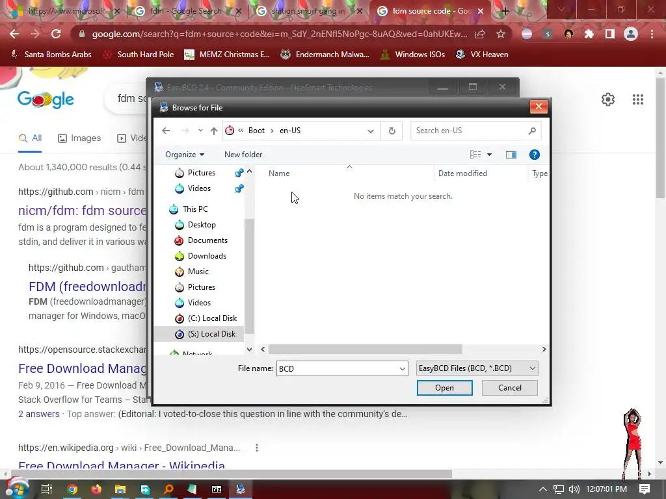Open Windows ISOs bookmark
The height and width of the screenshot is (499, 666).
coord(412,55)
